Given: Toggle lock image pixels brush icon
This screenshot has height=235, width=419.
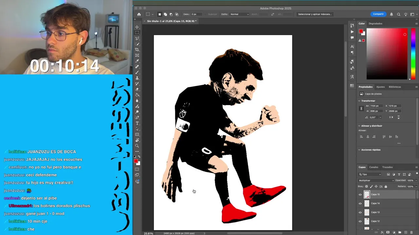Looking at the screenshot, I should coord(371,186).
